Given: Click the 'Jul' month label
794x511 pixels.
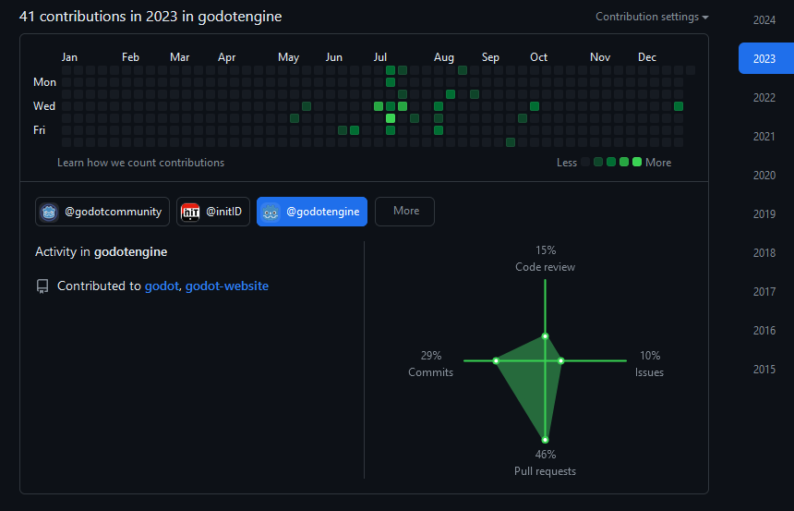Looking at the screenshot, I should pyautogui.click(x=380, y=57).
